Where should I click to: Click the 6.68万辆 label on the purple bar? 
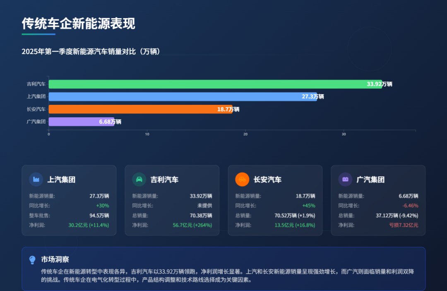110,122
